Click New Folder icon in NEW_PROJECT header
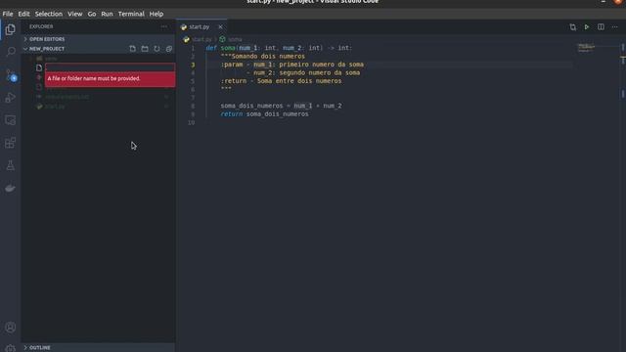Image resolution: width=626 pixels, height=352 pixels. coord(145,49)
